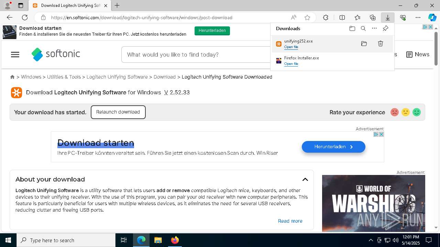Screen dimensions: 440x247
Task: Click taskbar search box
Action: tap(66, 240)
